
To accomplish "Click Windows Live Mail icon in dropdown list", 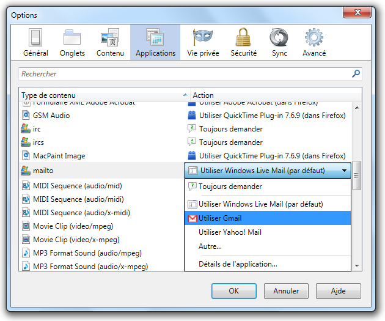I will (x=193, y=204).
